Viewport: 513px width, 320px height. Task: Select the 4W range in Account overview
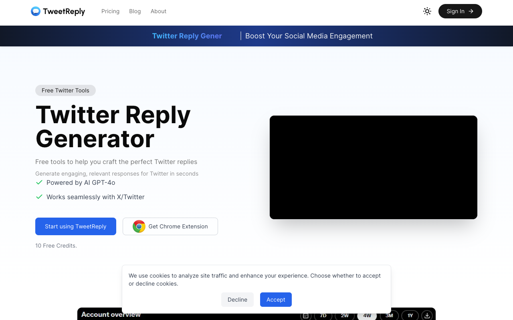[367, 316]
